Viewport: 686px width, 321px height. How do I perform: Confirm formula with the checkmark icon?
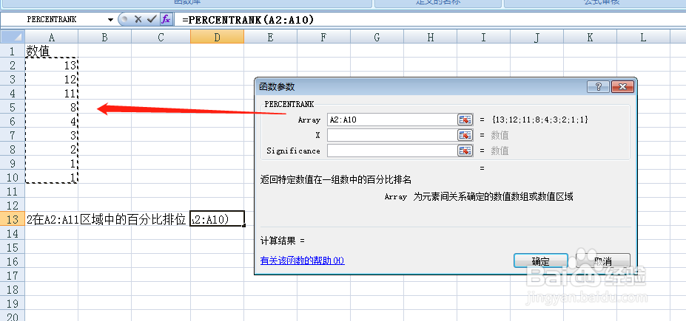coord(152,20)
